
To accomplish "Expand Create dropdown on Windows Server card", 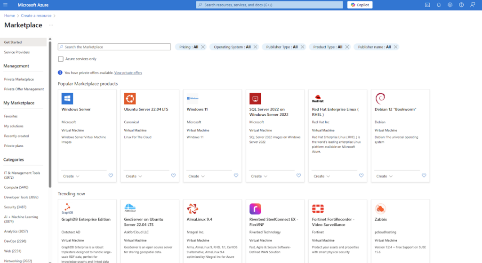I will point(71,176).
